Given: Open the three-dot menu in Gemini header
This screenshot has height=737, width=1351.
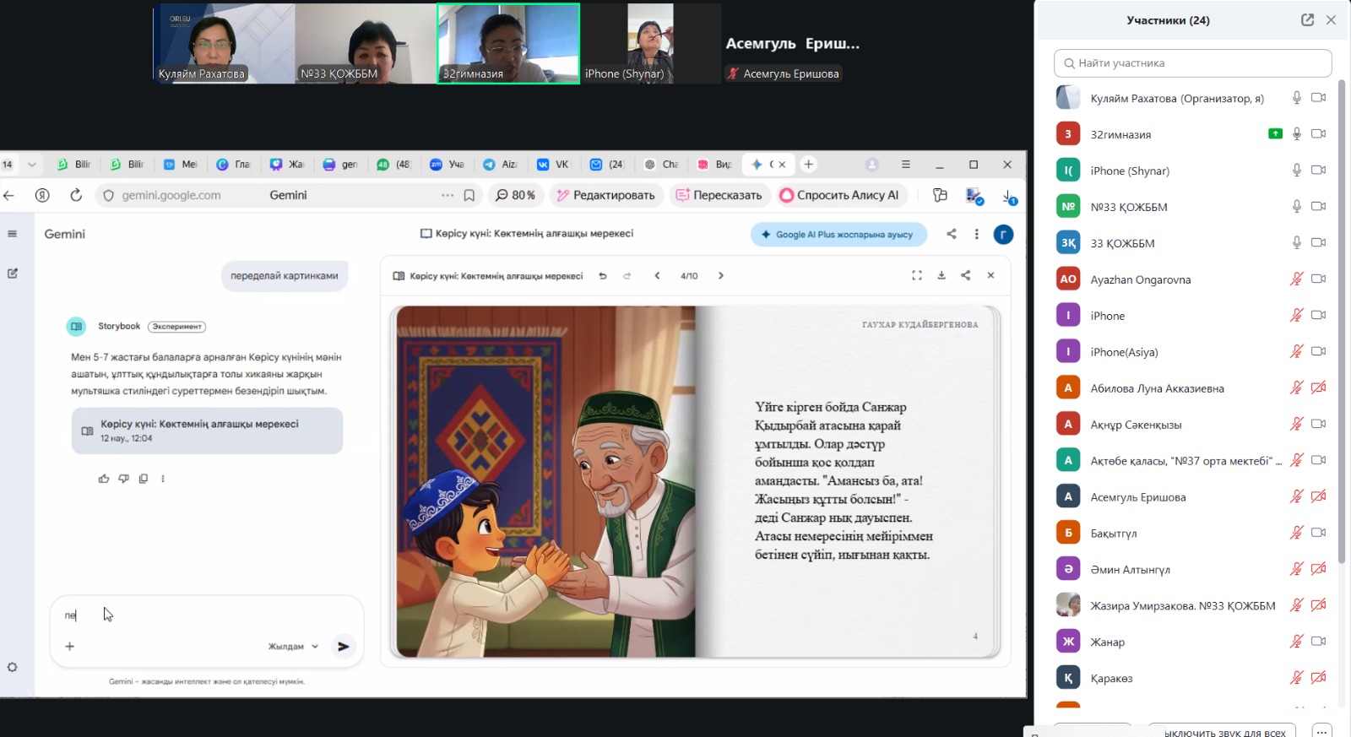Looking at the screenshot, I should pos(976,235).
